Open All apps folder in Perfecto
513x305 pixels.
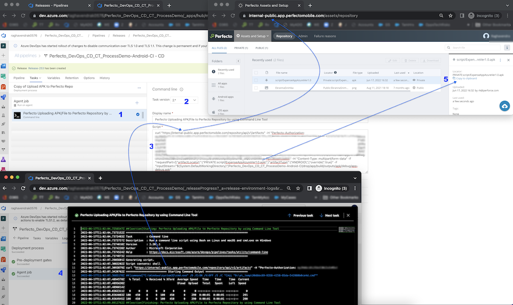point(224,85)
